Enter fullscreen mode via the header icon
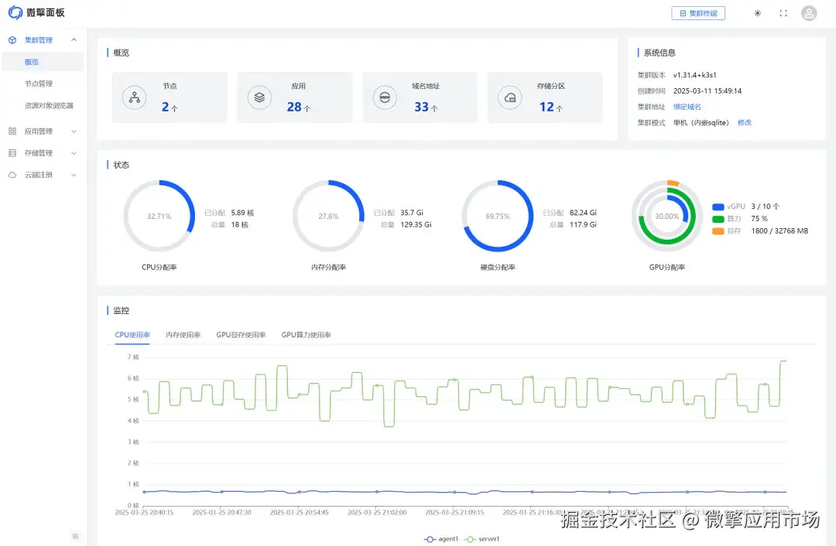The height and width of the screenshot is (546, 836). 783,13
